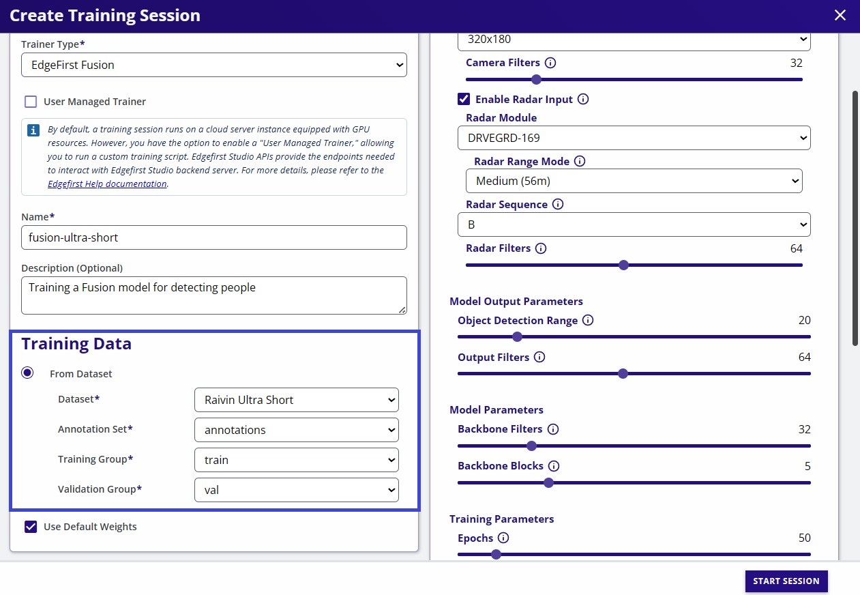
Task: Click the Epochs info icon
Action: click(x=505, y=538)
